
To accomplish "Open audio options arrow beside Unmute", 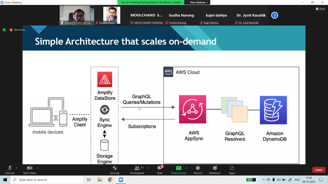I will tap(16, 168).
